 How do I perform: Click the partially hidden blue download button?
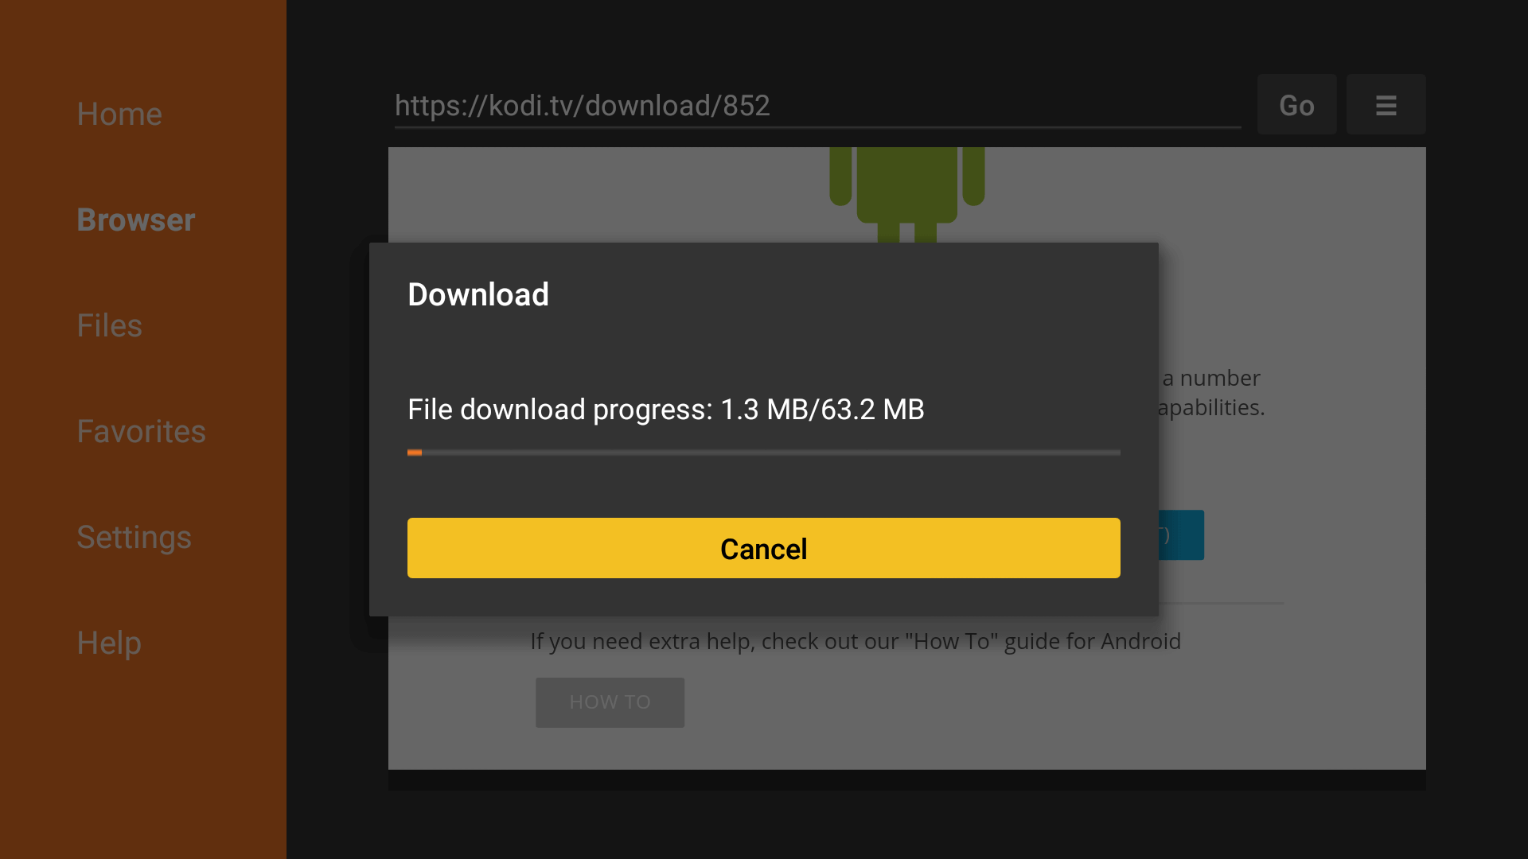[x=1181, y=535]
